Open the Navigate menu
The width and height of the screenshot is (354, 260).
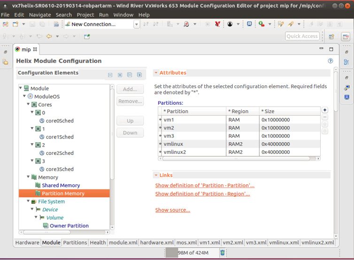pos(40,15)
